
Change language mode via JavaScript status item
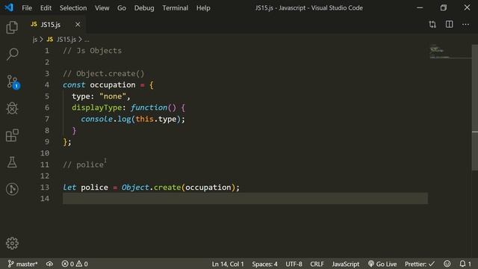click(346, 264)
